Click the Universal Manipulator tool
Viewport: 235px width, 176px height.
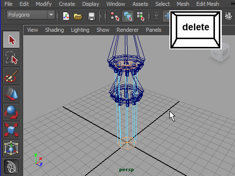(11, 148)
